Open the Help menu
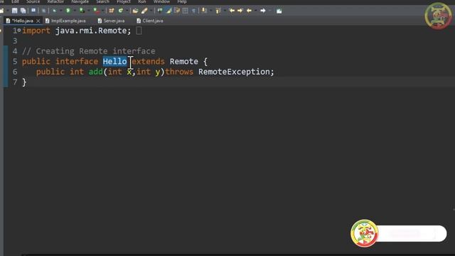The image size is (455, 256). [x=182, y=1]
